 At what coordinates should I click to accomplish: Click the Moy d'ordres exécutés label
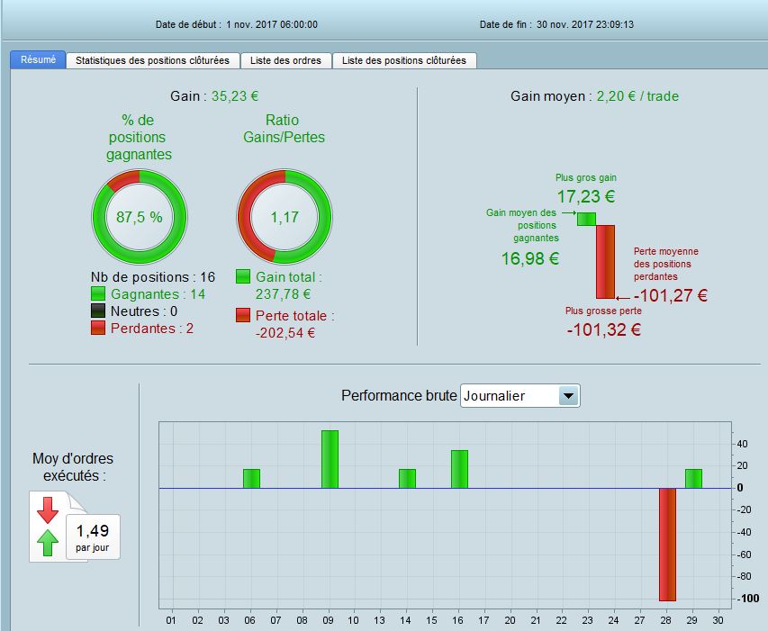73,467
